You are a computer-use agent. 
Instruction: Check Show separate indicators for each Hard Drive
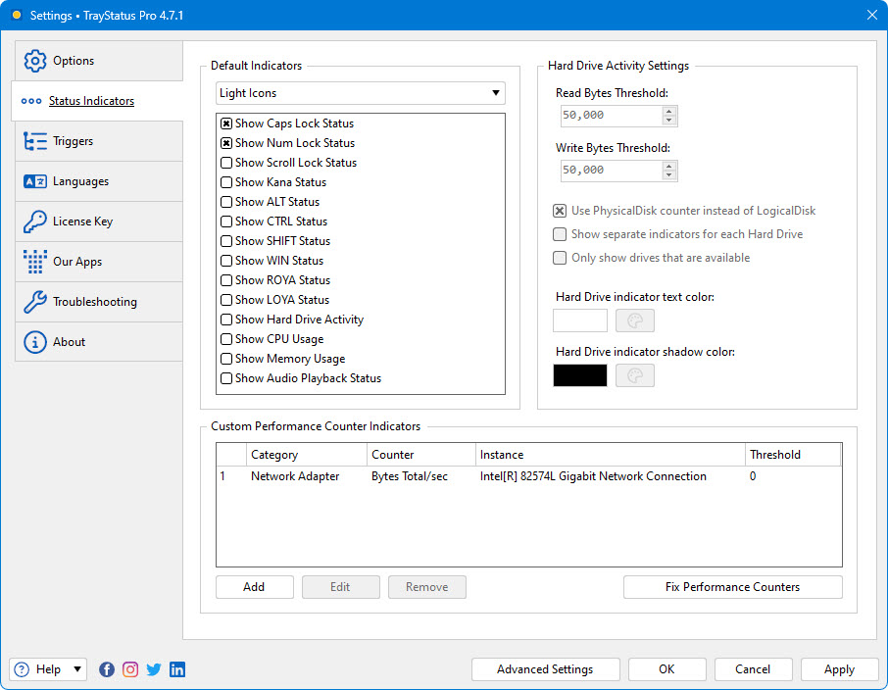tap(560, 234)
